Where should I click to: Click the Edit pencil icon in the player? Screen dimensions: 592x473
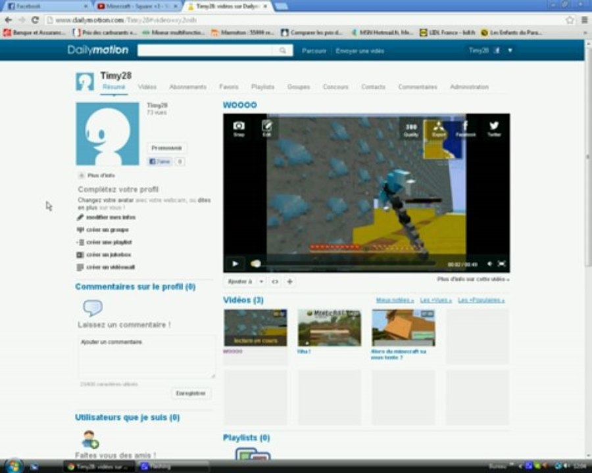tap(266, 128)
